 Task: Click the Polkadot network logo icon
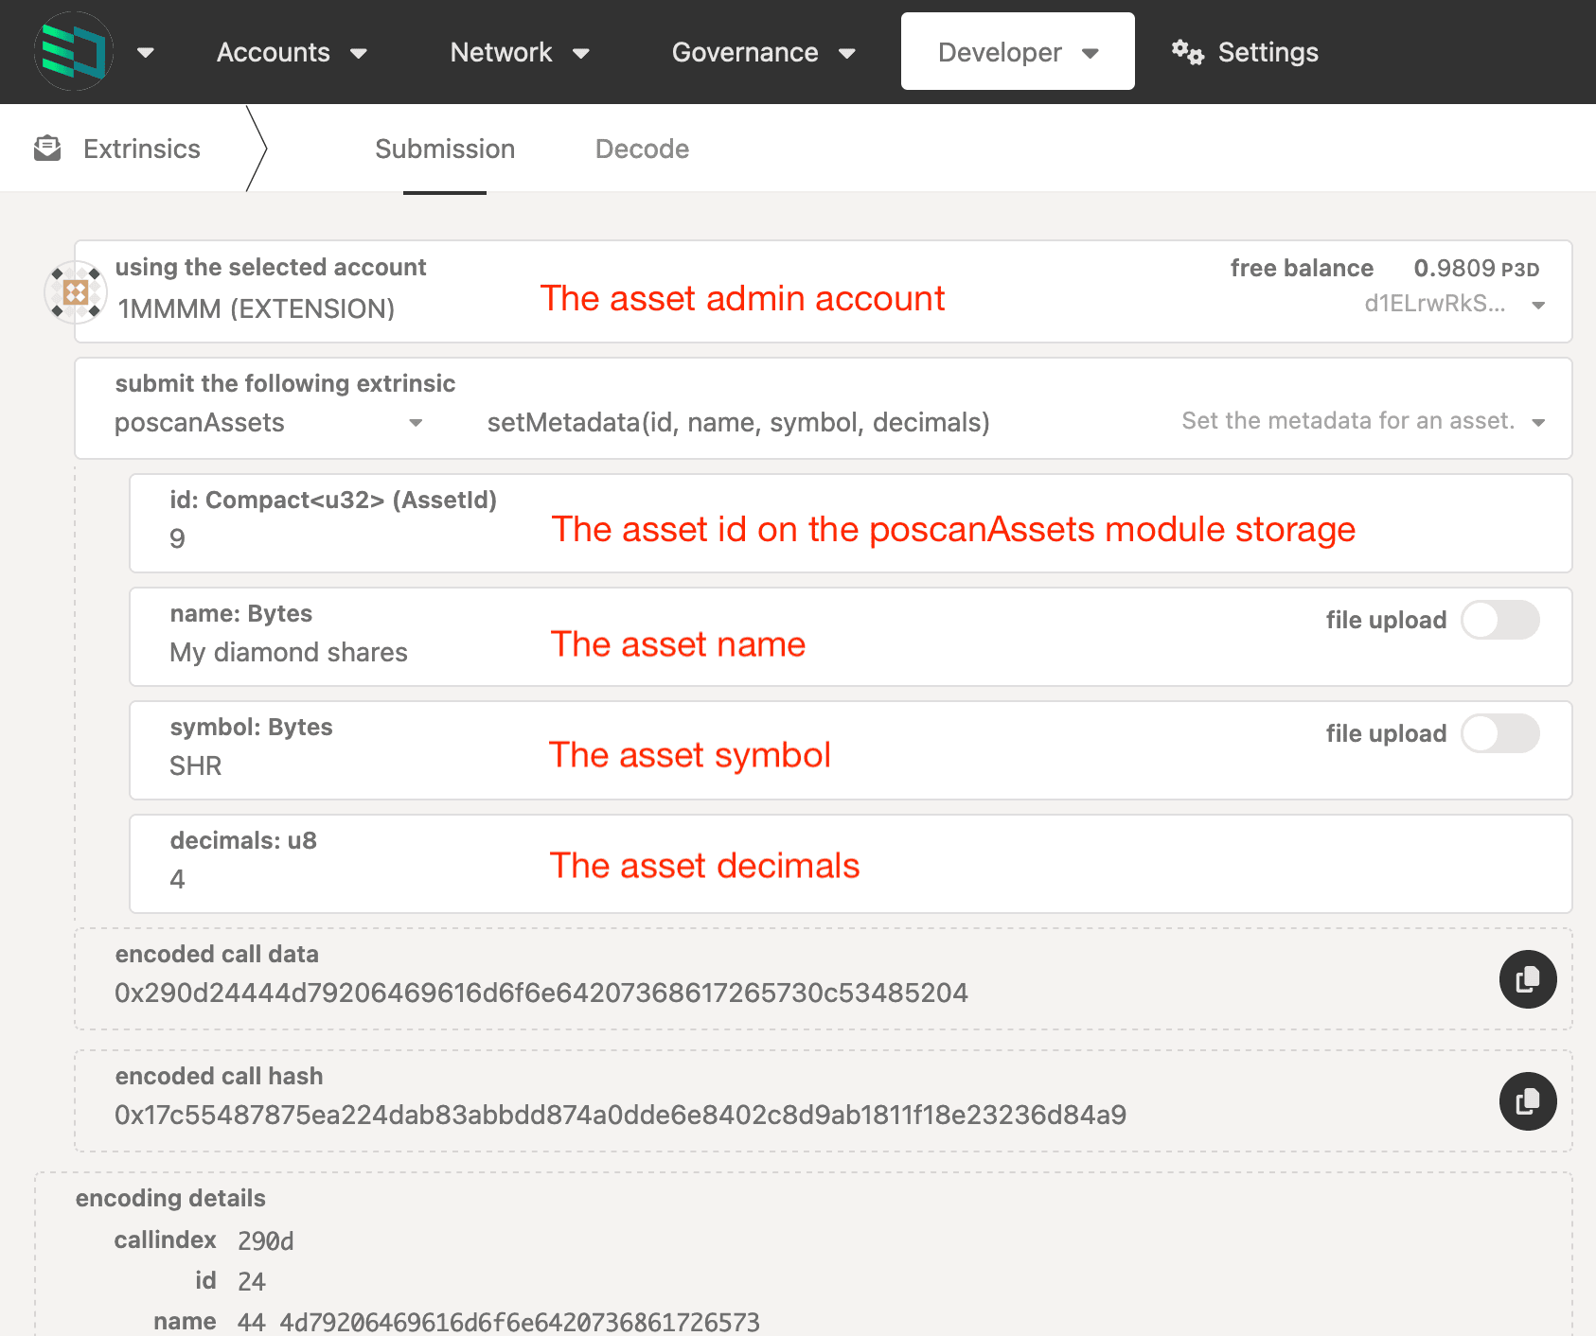[x=73, y=51]
